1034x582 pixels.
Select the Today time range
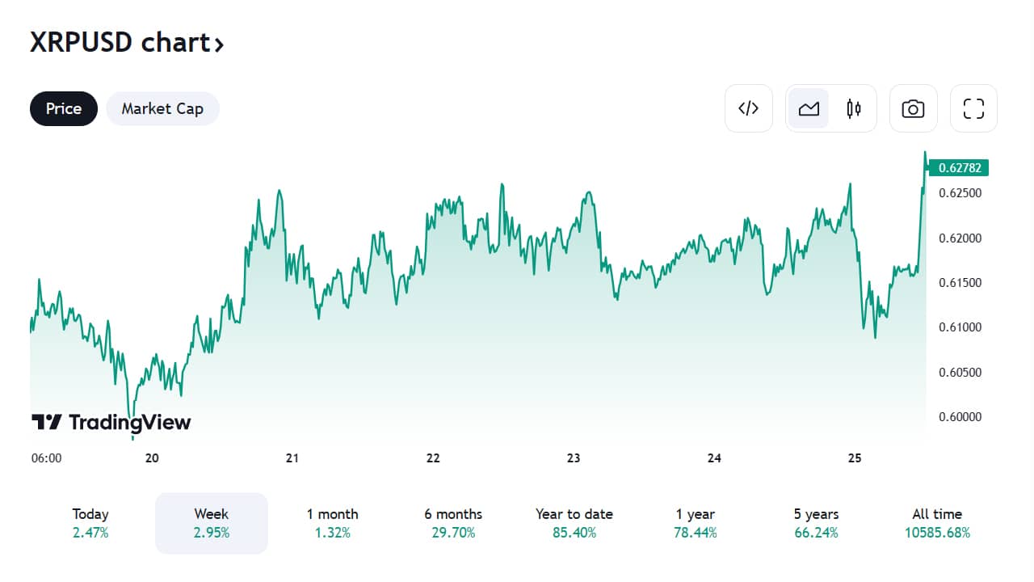click(90, 523)
